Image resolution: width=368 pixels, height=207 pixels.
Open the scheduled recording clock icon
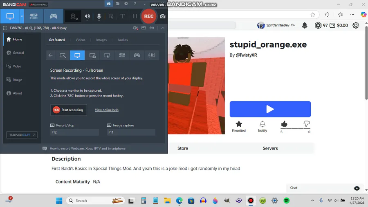pos(126,4)
